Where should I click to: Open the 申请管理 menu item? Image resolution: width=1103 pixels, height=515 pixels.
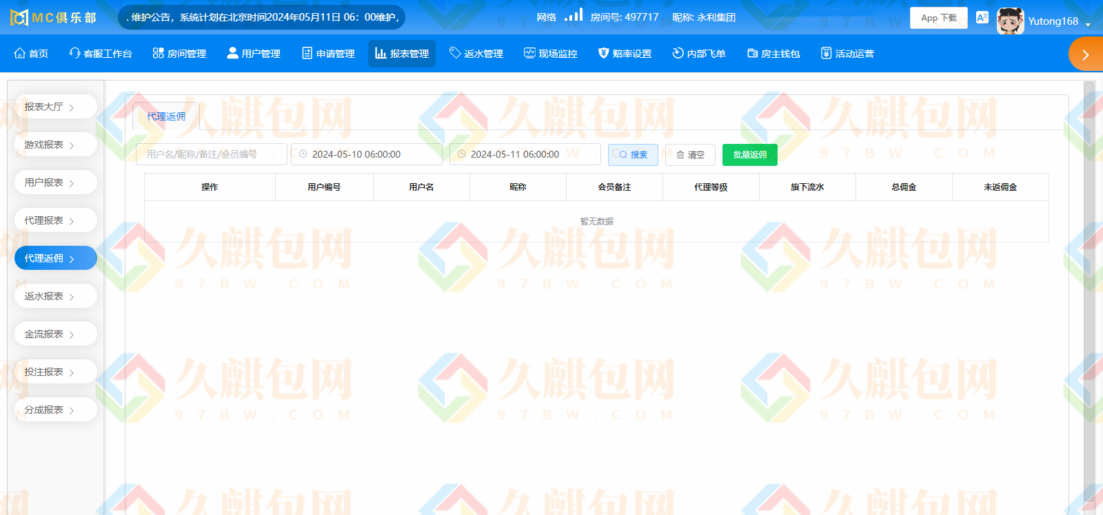pos(328,53)
